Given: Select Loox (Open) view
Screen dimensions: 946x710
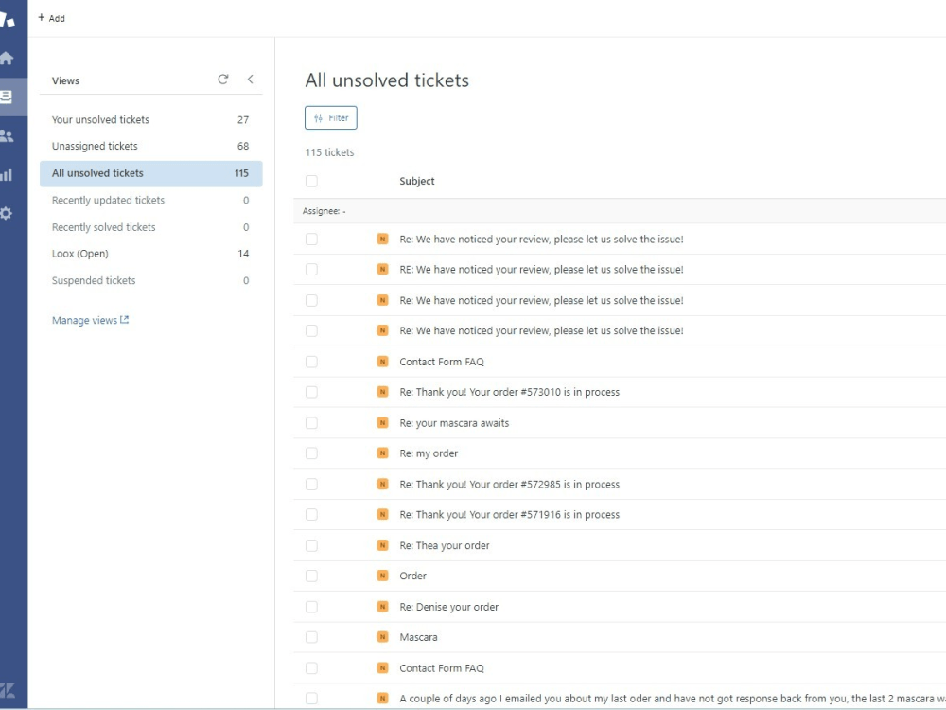Looking at the screenshot, I should [150, 254].
